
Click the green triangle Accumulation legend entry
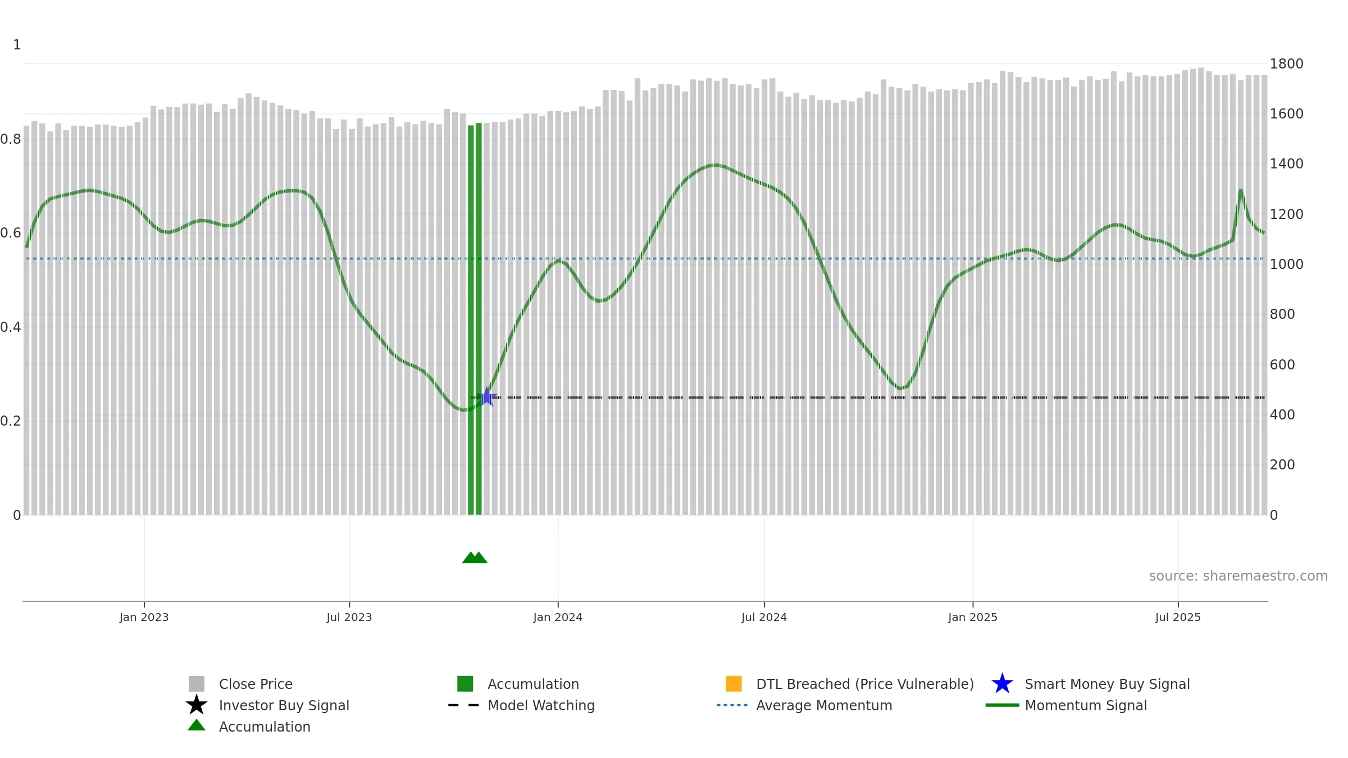(249, 727)
